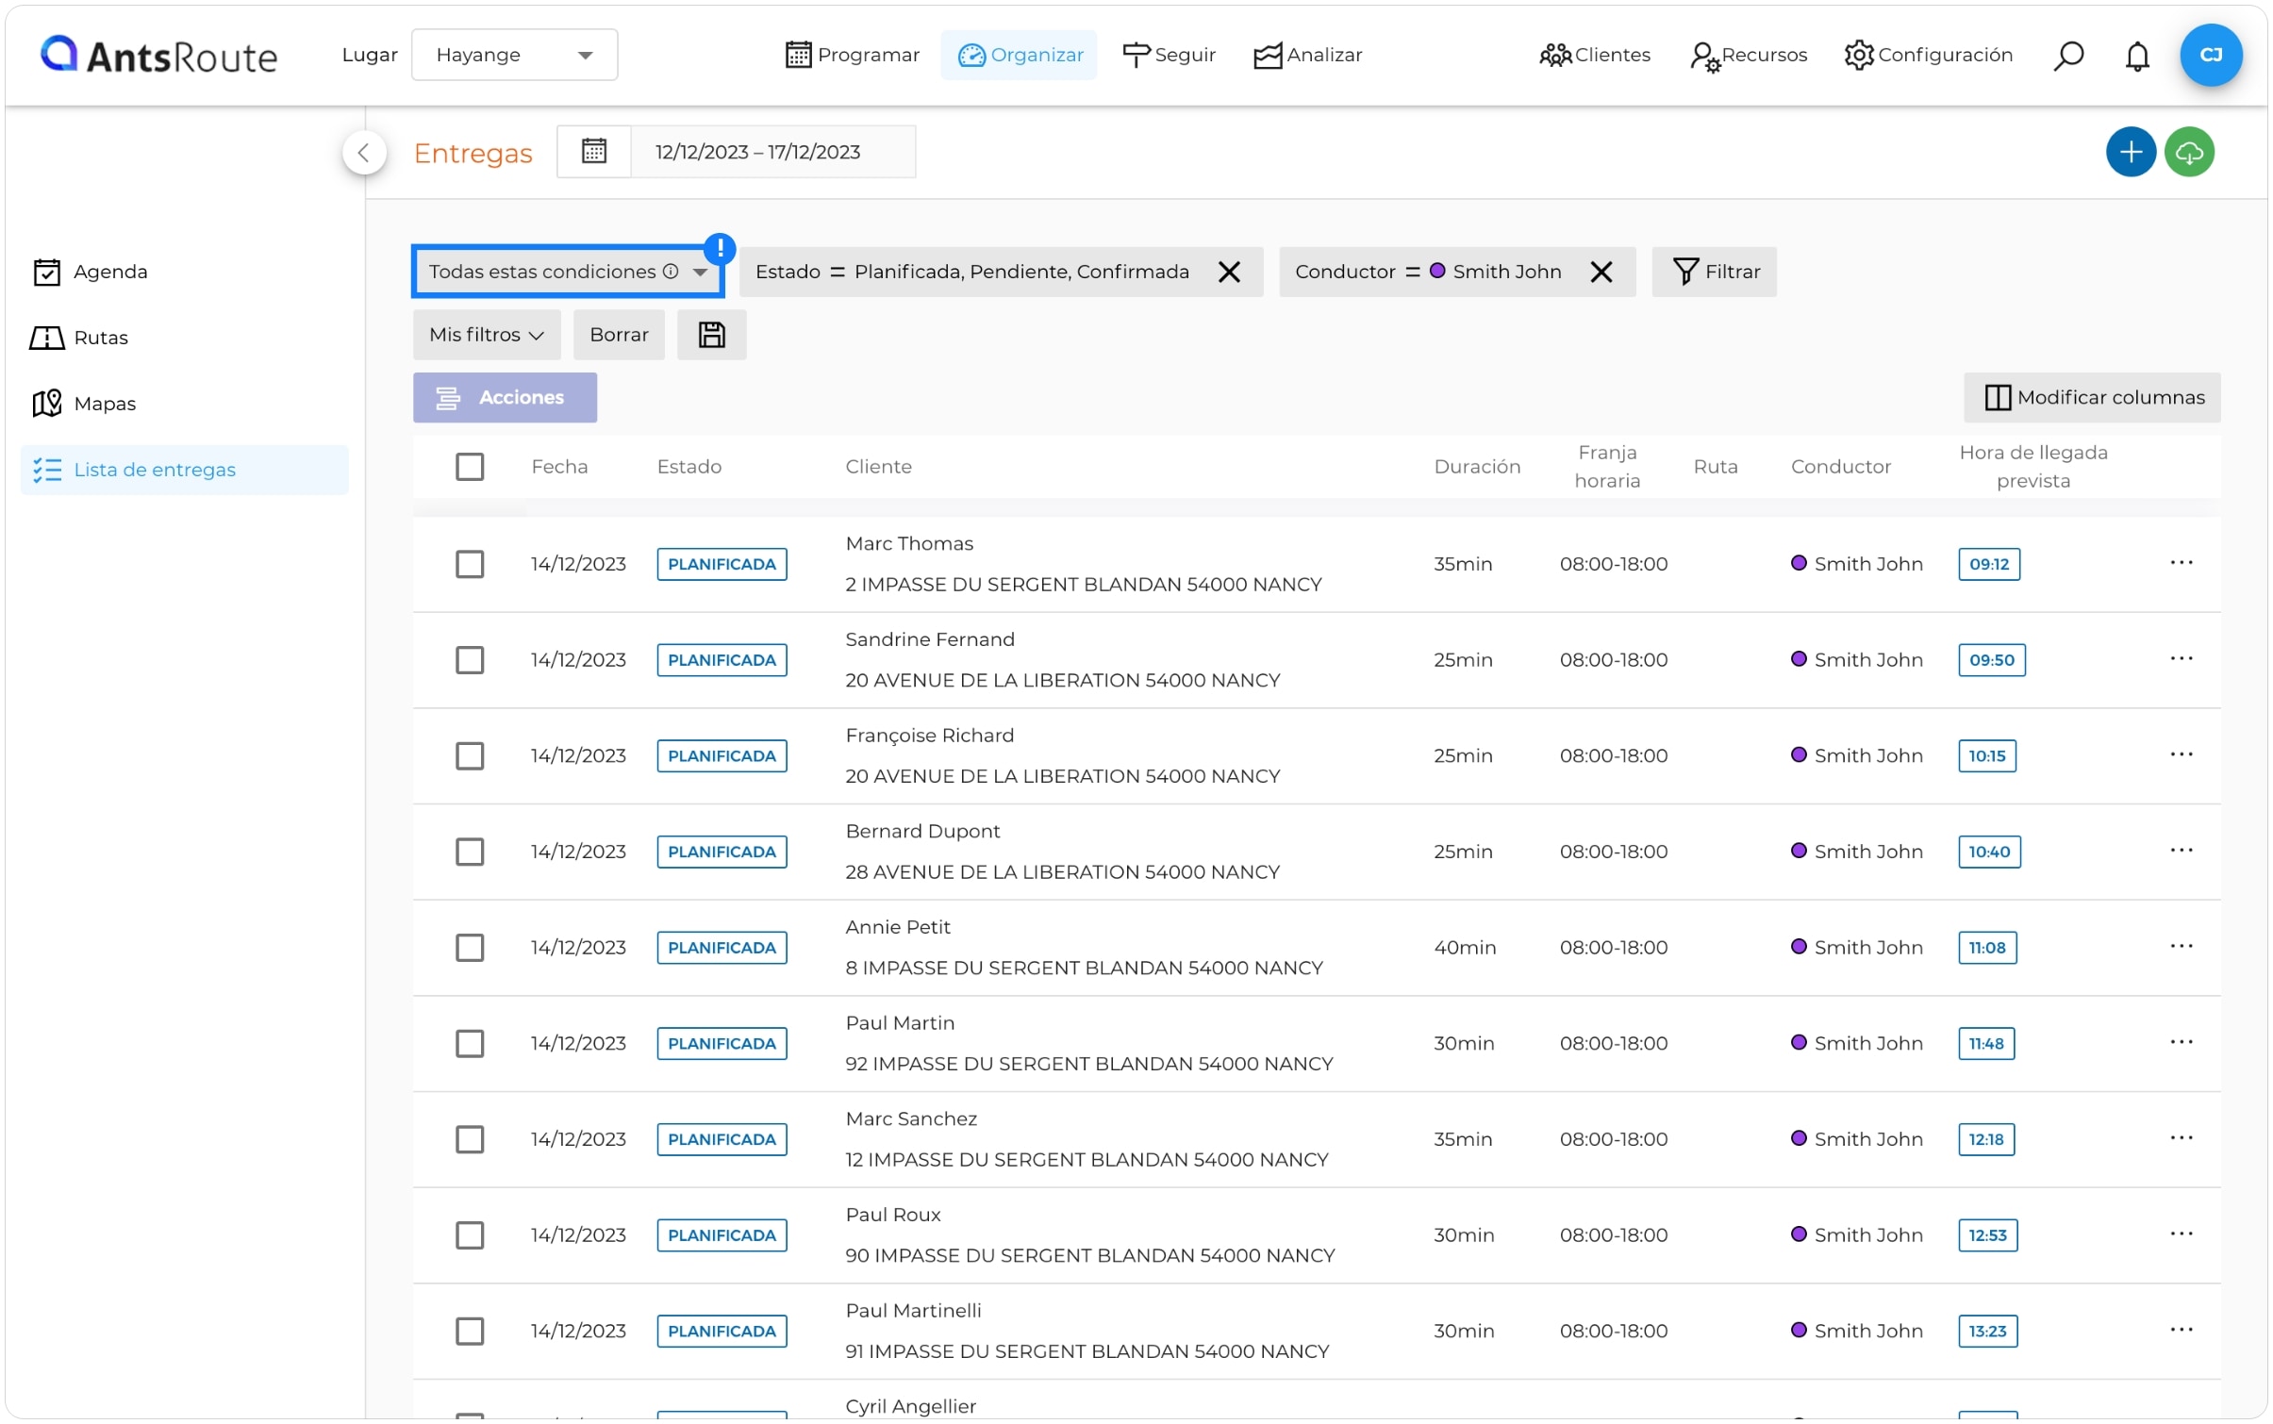Sort by the Cliente column header
Viewport: 2273px width, 1424px height.
878,467
